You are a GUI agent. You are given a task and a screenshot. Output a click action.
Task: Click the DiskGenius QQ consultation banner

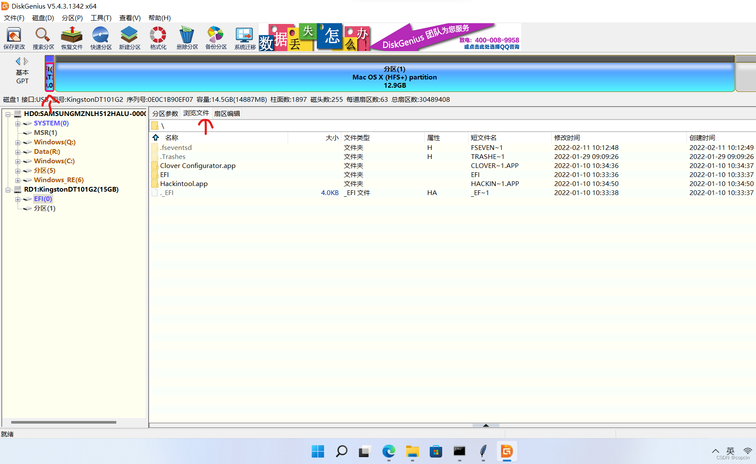390,37
